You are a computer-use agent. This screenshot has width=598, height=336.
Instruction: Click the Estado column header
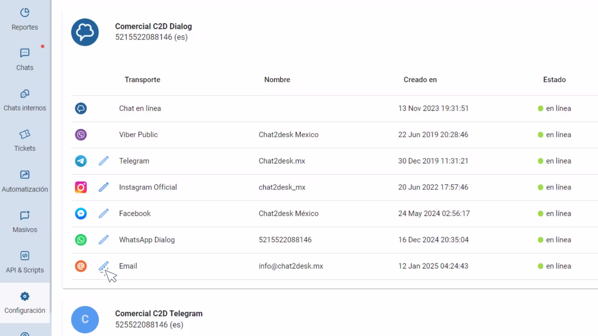coord(554,80)
